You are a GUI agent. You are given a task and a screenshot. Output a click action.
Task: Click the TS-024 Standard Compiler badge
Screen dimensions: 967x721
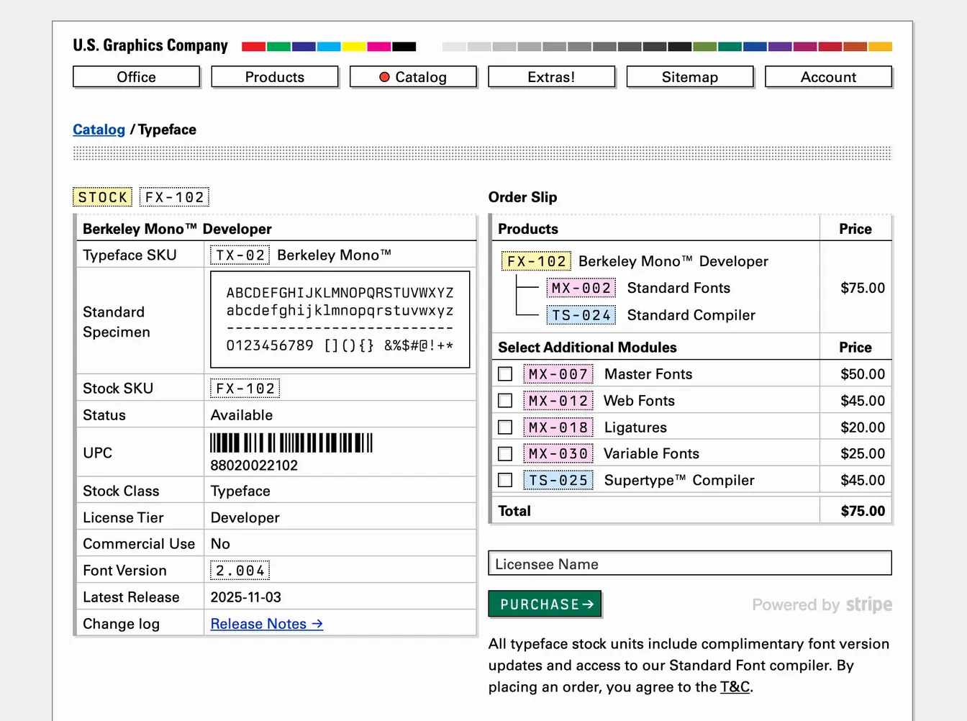point(581,315)
